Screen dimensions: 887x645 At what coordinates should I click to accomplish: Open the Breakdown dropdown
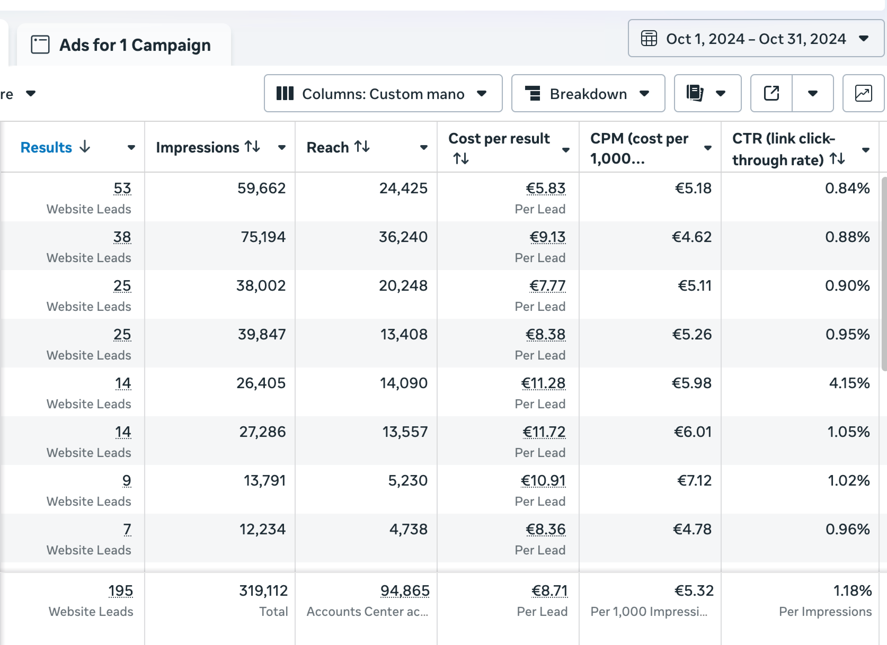(x=588, y=93)
